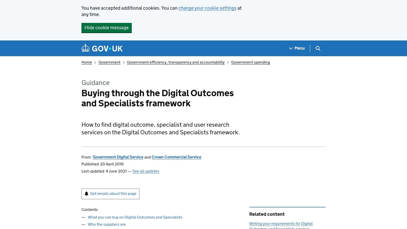Visit the Government Digital Service link
This screenshot has width=407, height=229.
[118, 157]
